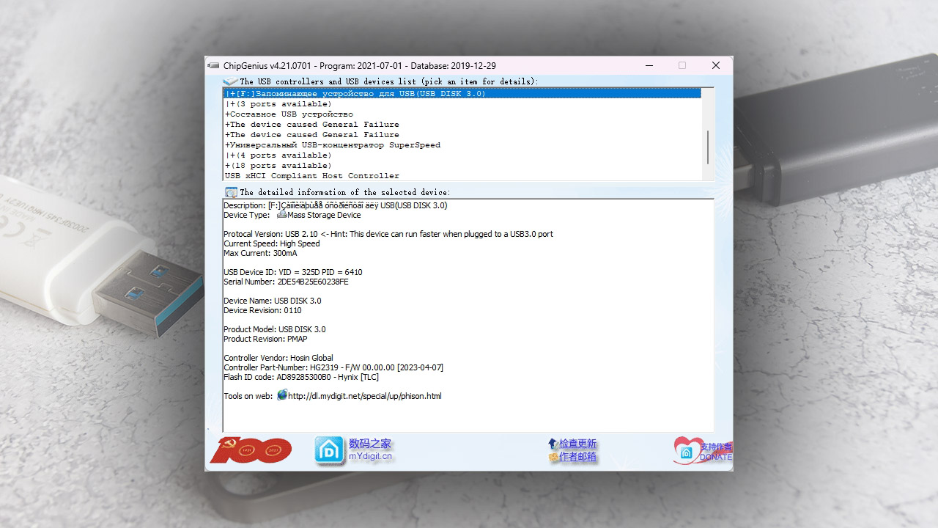The height and width of the screenshot is (528, 938).
Task: Click the Controller Part-Number HG2319 line
Action: point(333,367)
